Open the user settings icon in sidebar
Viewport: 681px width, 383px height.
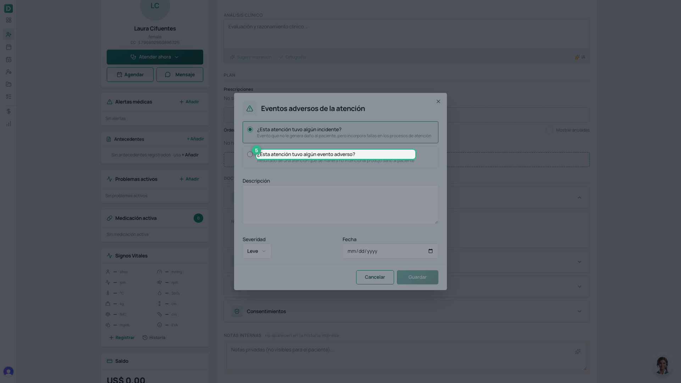coord(9,72)
